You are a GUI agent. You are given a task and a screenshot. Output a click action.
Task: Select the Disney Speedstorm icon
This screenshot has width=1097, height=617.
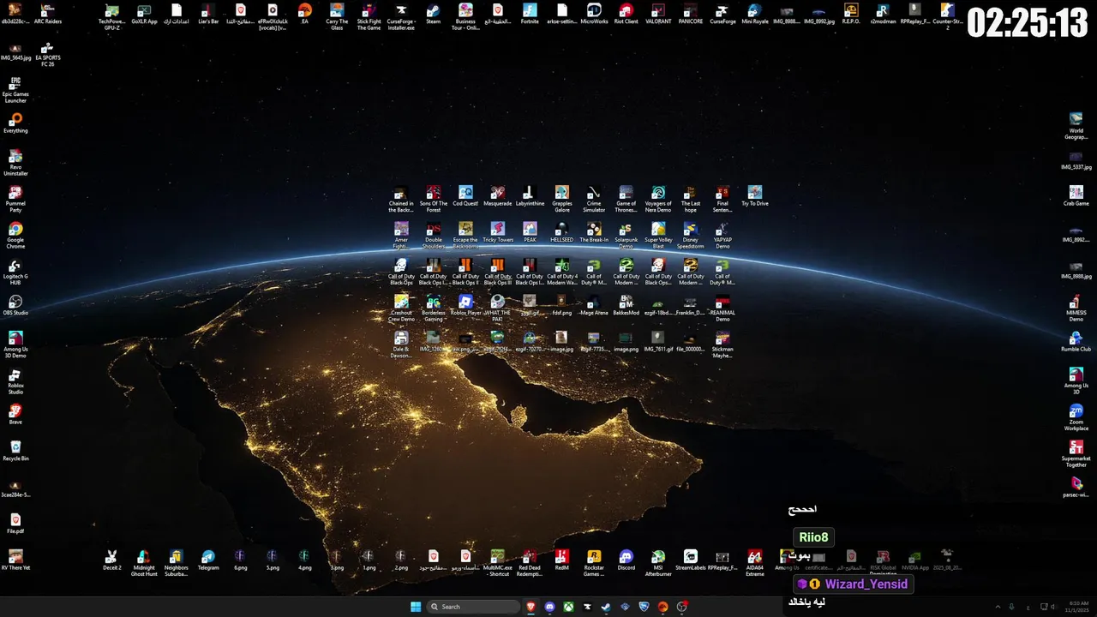[x=691, y=235]
